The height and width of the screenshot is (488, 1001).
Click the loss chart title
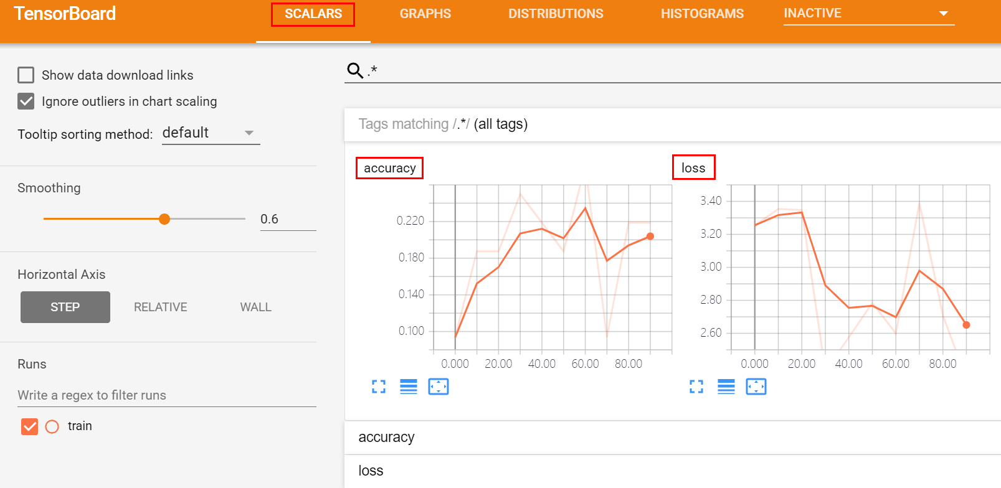point(693,167)
